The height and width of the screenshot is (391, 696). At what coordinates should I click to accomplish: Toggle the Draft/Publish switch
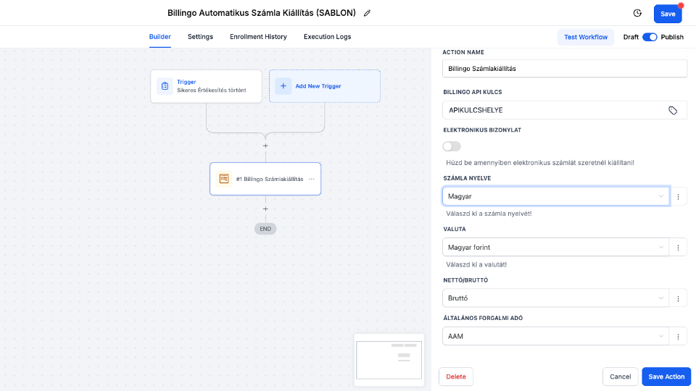pyautogui.click(x=650, y=37)
